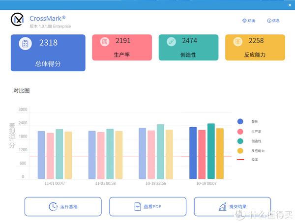Click the icon in 反应能力 card
Viewport: 295px width, 223px height.
(238, 42)
